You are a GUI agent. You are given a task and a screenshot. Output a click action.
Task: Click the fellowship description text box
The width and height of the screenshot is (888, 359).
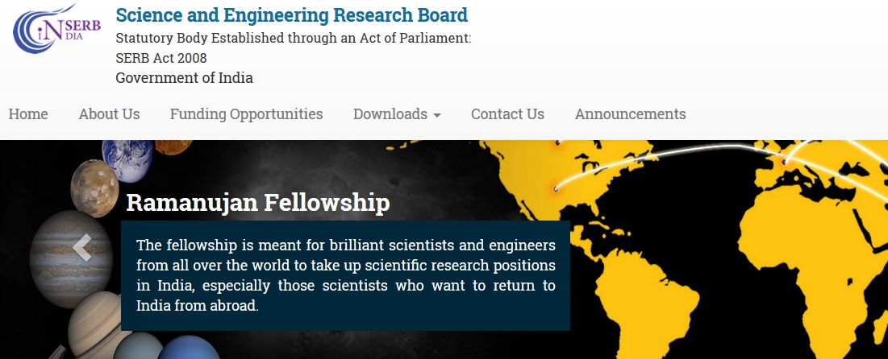pos(345,275)
